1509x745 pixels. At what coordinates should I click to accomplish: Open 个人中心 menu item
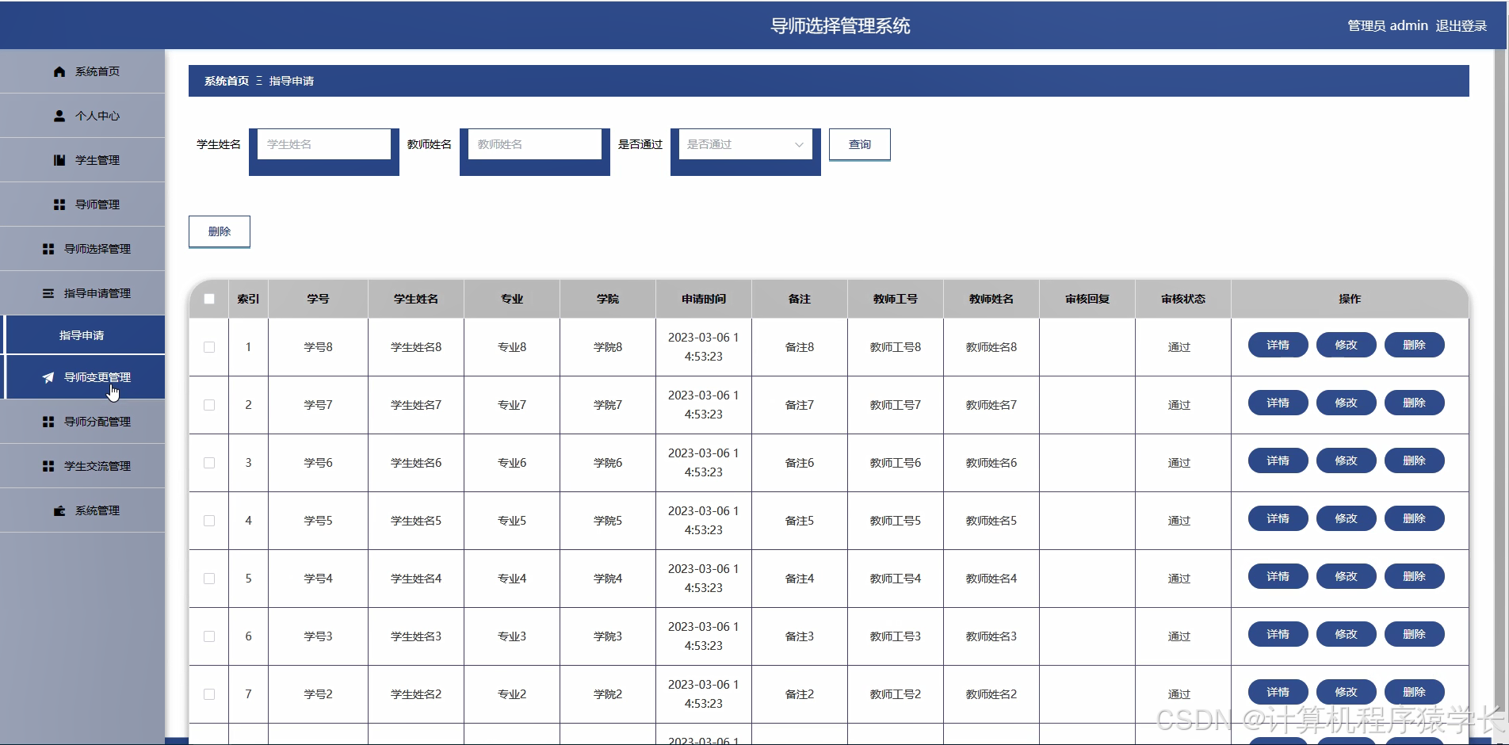[82, 116]
